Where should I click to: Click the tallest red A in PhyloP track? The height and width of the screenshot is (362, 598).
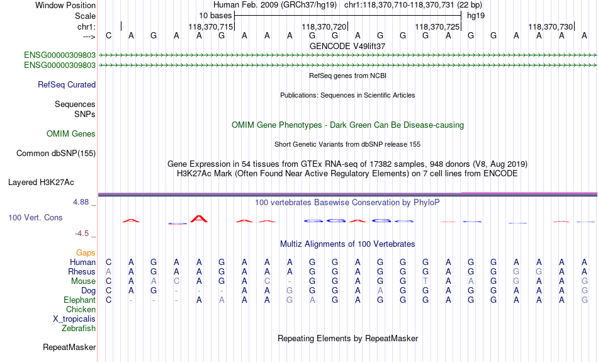[199, 219]
